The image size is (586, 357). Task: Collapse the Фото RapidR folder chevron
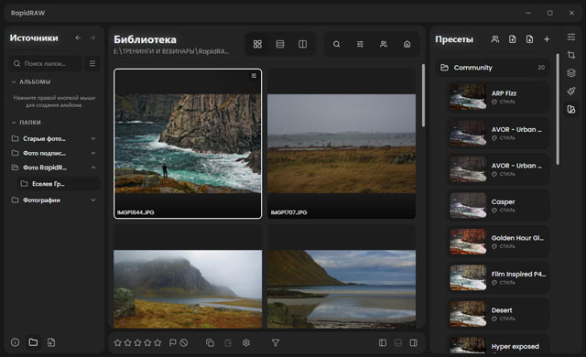point(93,168)
